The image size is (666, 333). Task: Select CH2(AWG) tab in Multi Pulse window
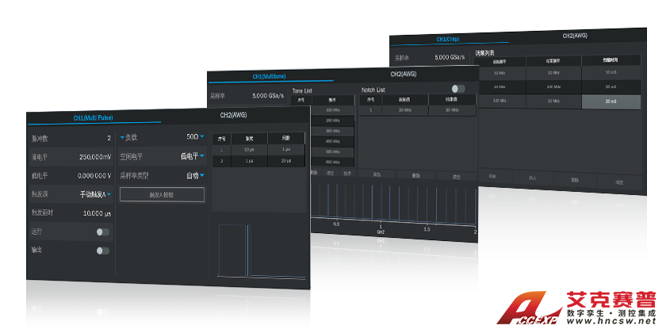click(x=234, y=115)
